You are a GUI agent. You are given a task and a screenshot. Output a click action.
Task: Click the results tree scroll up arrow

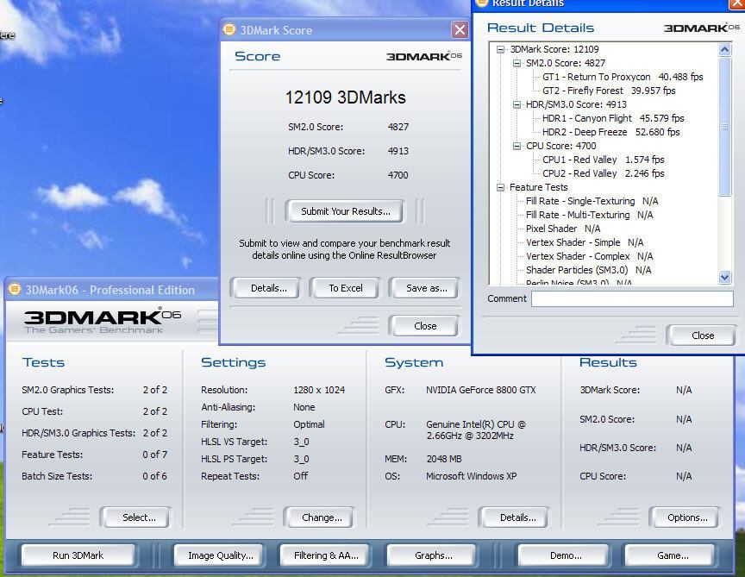coord(724,49)
